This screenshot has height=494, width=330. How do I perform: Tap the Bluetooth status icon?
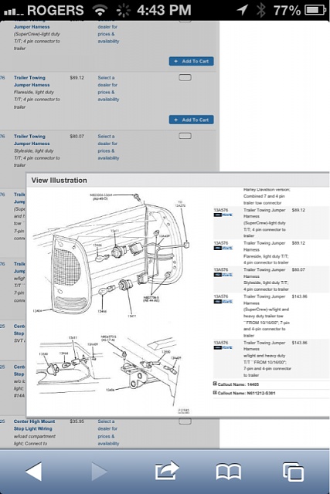(260, 10)
